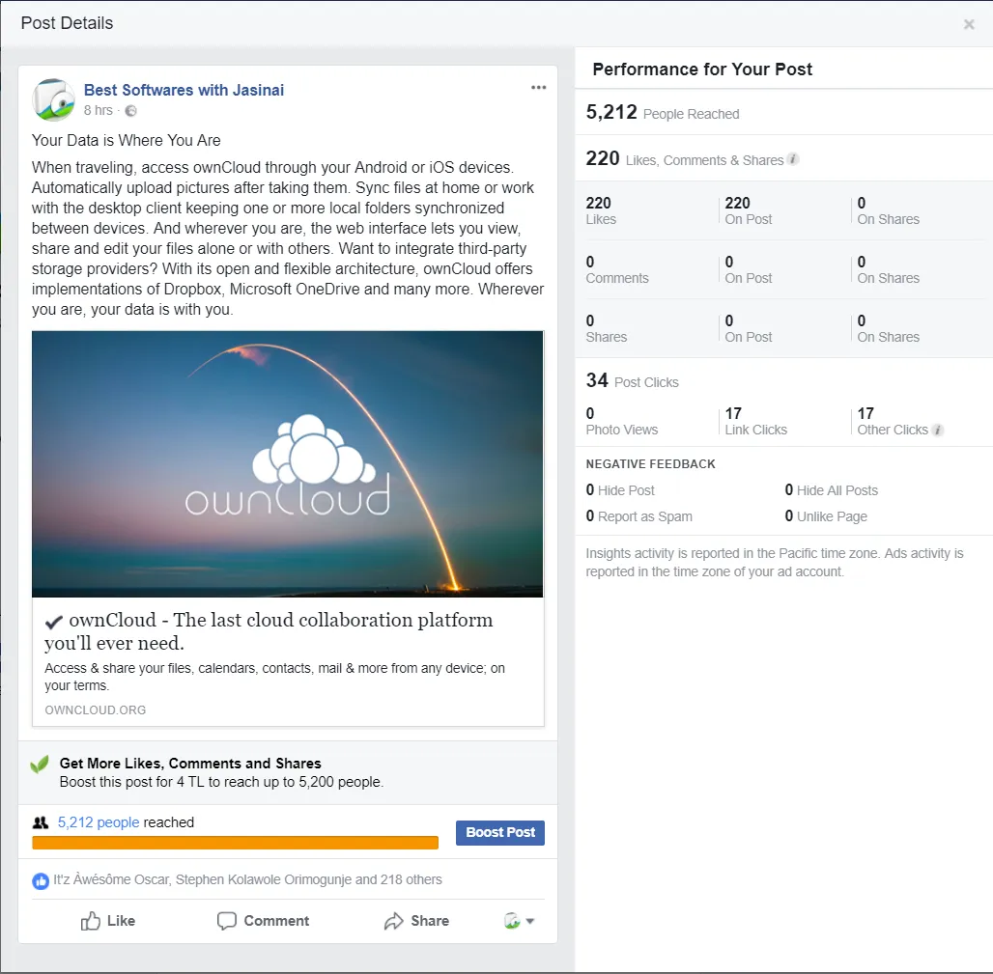Open the ownCloud link preview headline
Screen dimensions: 993x974
coord(270,631)
